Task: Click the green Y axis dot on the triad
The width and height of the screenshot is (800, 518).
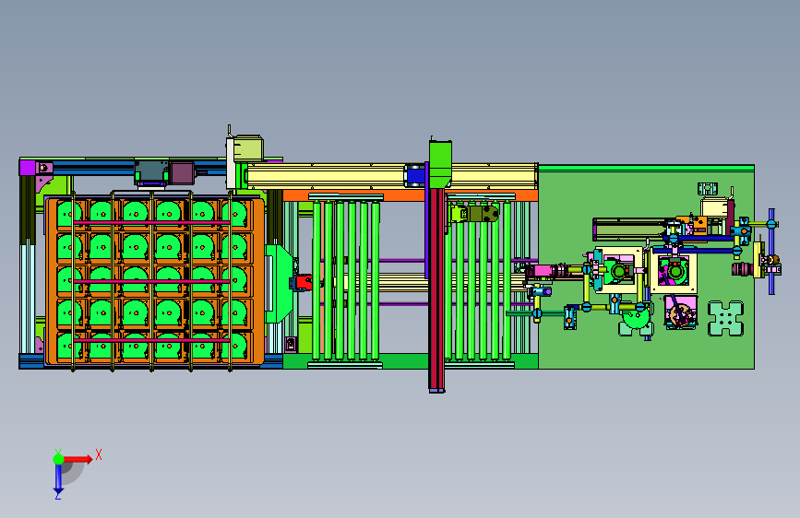Action: point(59,459)
